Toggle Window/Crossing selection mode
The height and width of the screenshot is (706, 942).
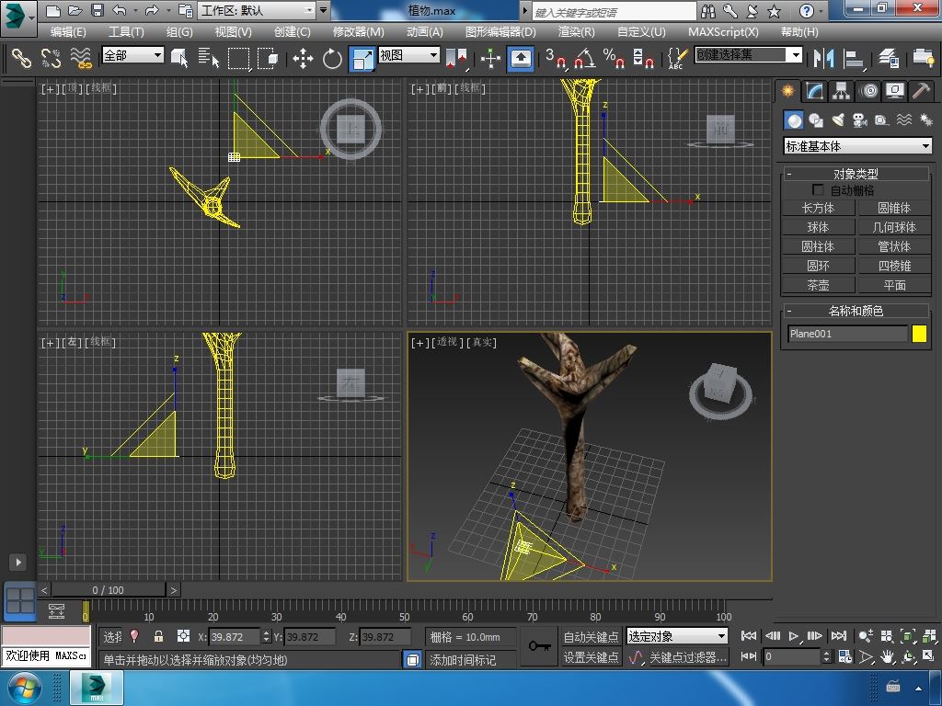[268, 58]
